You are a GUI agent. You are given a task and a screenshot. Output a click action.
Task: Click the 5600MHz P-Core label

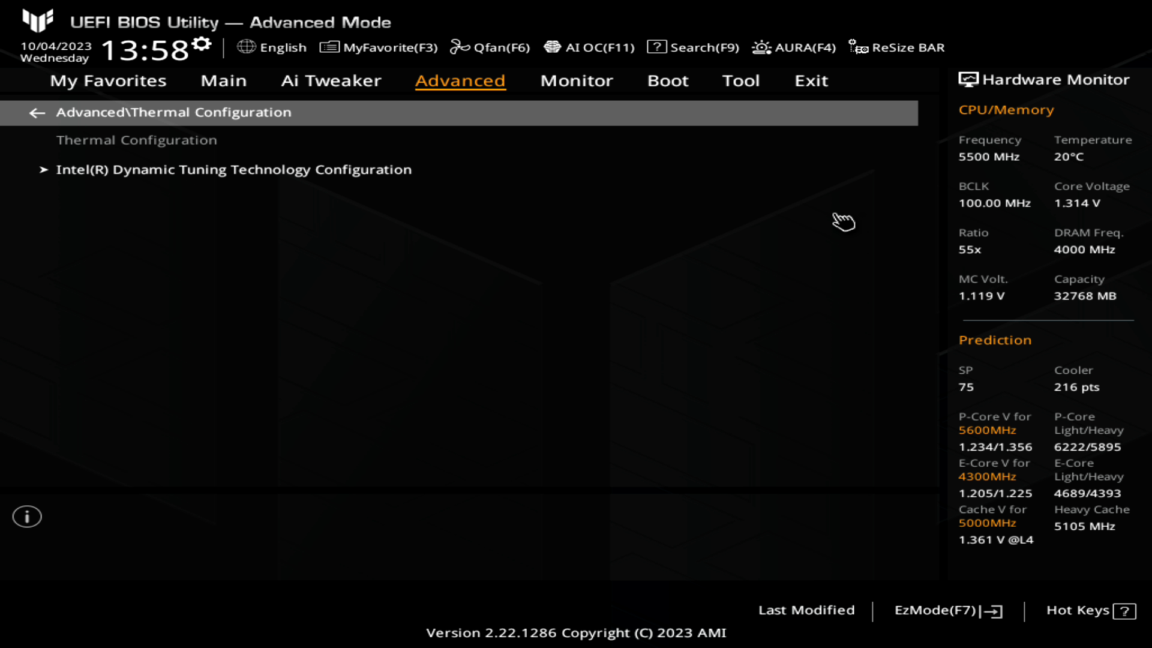pyautogui.click(x=987, y=430)
